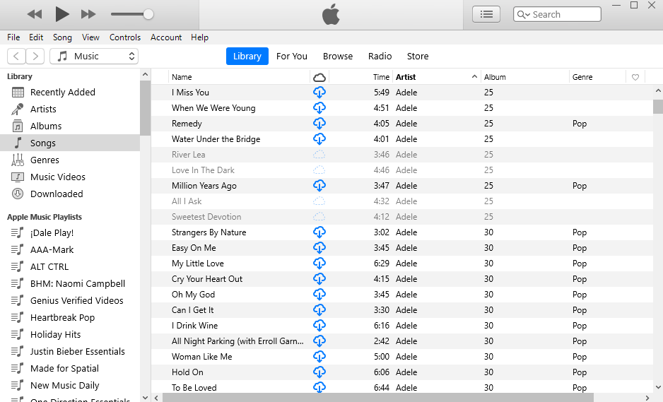Download 'I Miss You' via cloud icon
This screenshot has width=663, height=402.
click(319, 93)
